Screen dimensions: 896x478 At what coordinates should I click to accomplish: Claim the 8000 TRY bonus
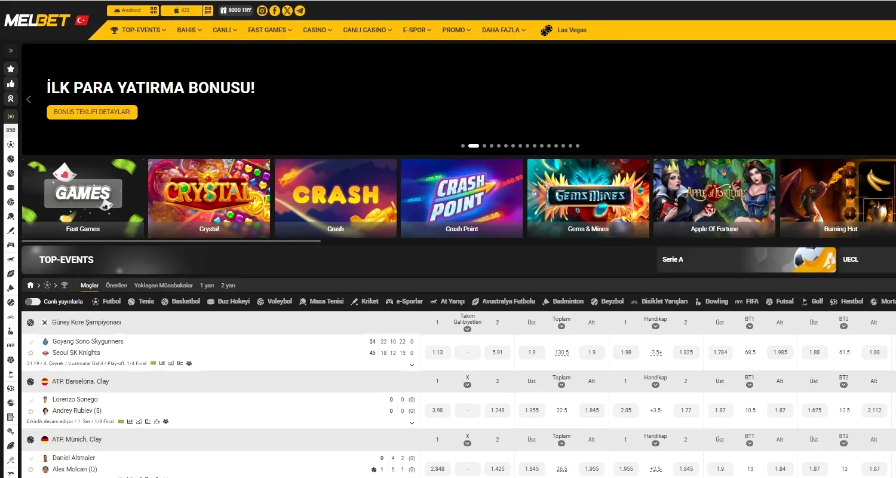pyautogui.click(x=236, y=11)
